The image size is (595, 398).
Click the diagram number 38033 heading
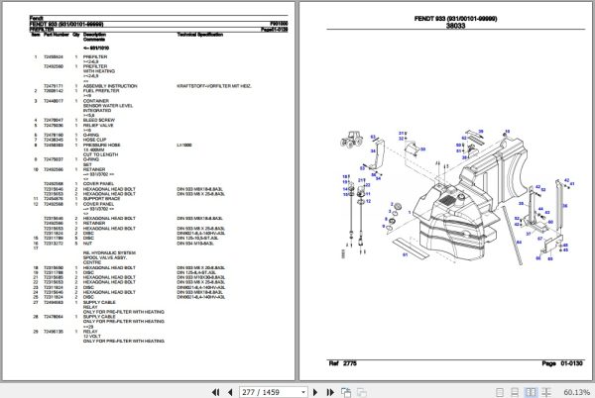[x=455, y=26]
